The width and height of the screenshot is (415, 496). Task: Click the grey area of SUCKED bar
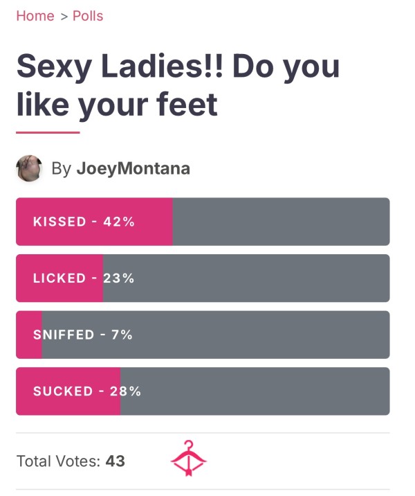pyautogui.click(x=255, y=391)
